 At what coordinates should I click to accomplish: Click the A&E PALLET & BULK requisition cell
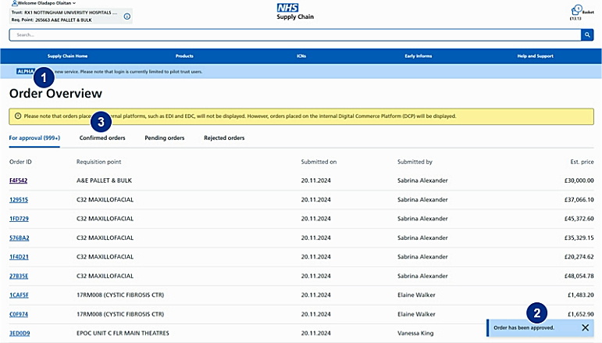(x=104, y=180)
